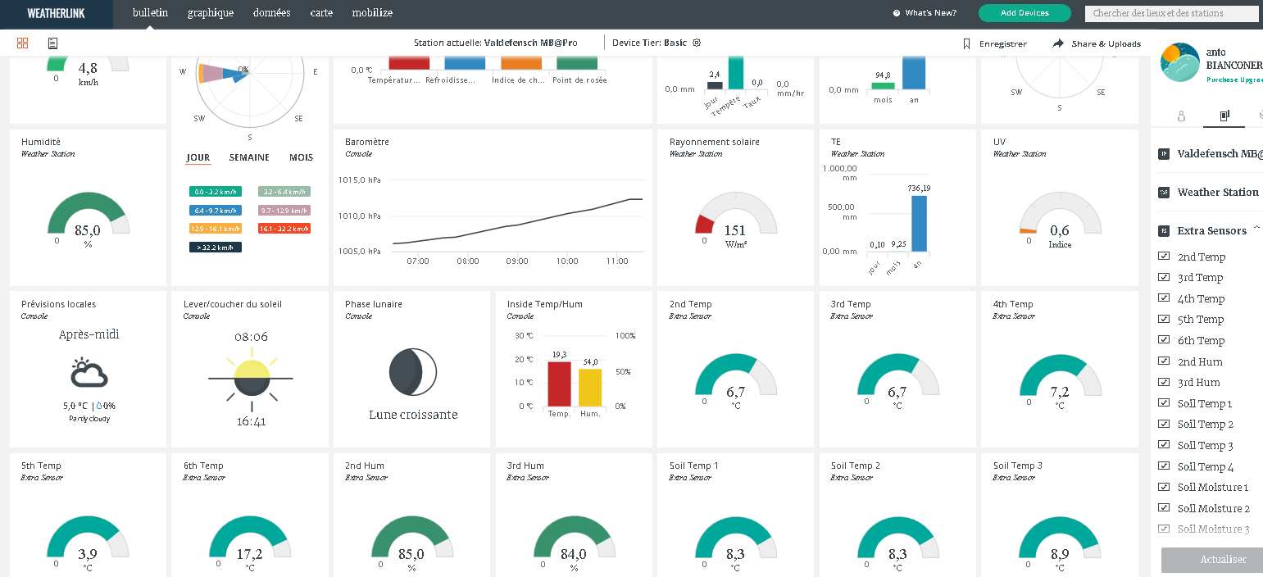Uncheck the Soil Moisture 2 checkbox
Image resolution: width=1263 pixels, height=577 pixels.
coord(1164,507)
